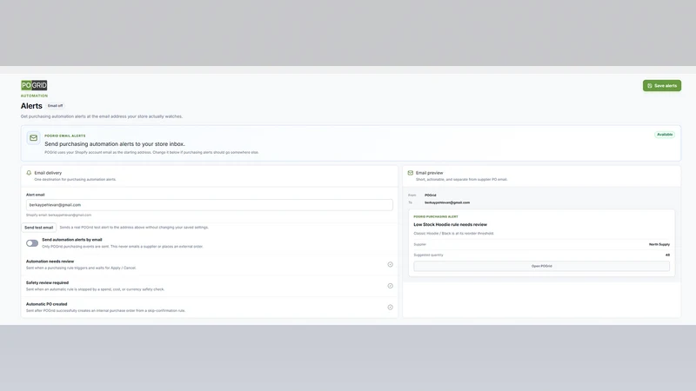696x391 pixels.
Task: Click the 'Low Stock Hoodie rule needs review' title
Action: click(450, 225)
